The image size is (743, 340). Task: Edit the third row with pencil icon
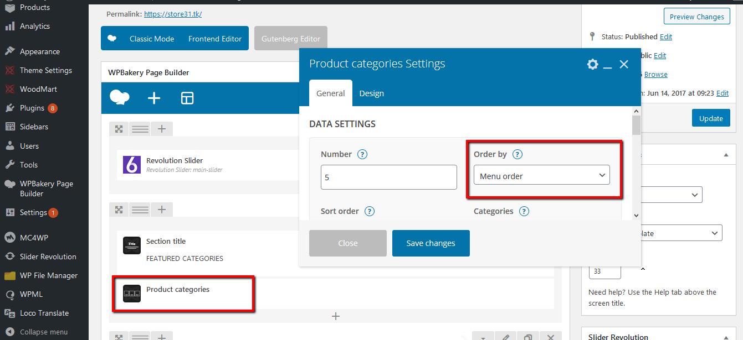(x=506, y=337)
